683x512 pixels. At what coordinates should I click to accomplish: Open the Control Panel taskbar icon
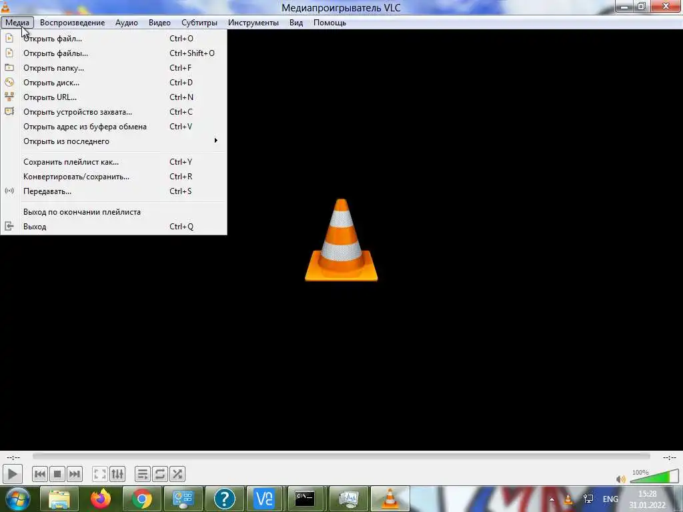tap(183, 499)
